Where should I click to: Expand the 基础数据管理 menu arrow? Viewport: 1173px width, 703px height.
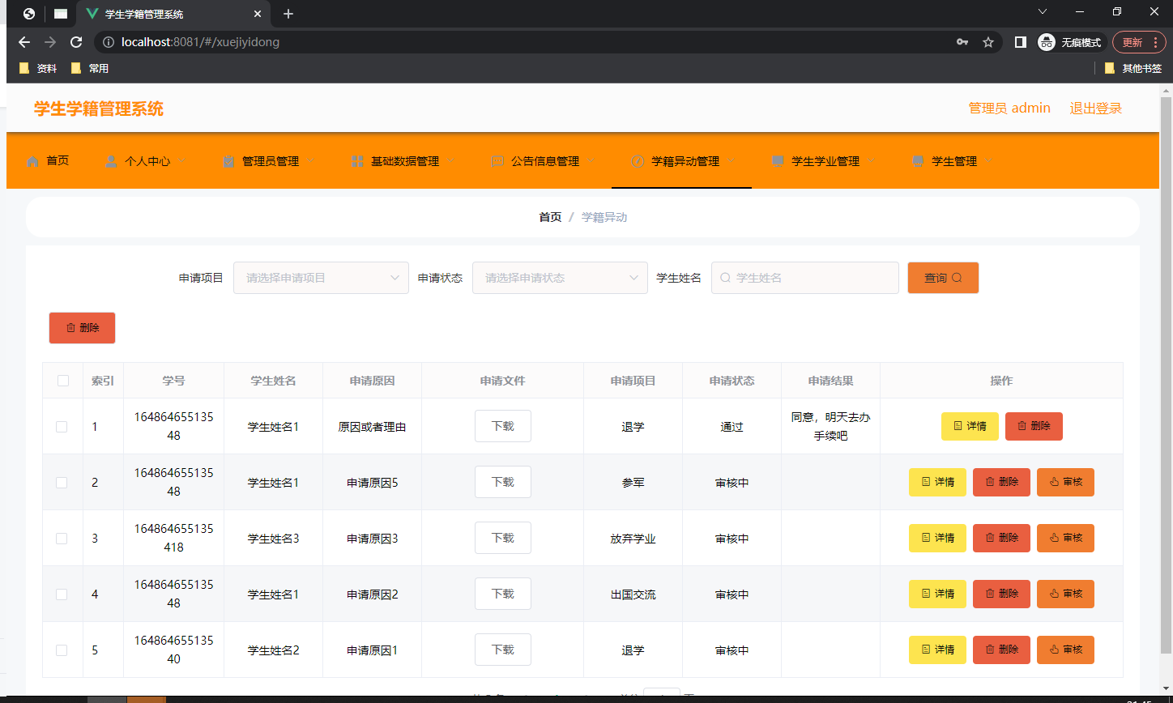pos(451,160)
